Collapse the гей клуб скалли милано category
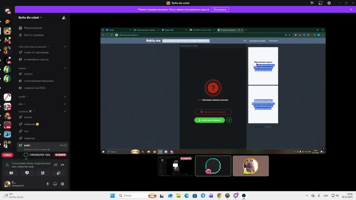The image size is (356, 200). [34, 47]
